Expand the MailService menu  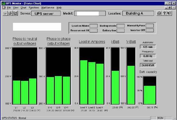pyautogui.click(x=48, y=8)
